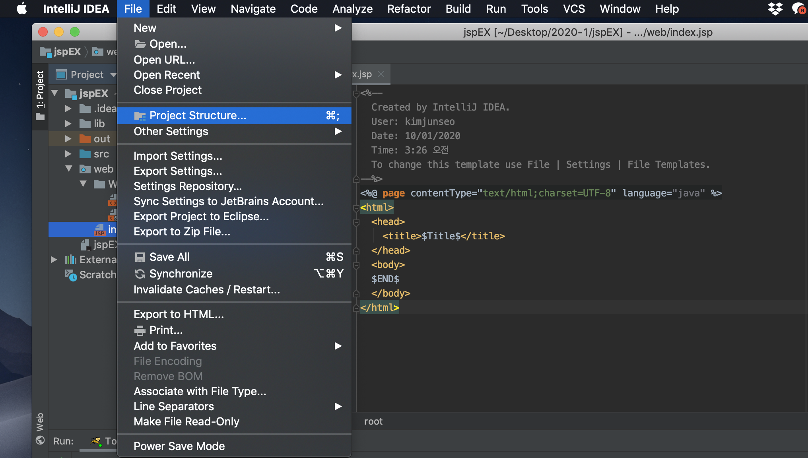Screen dimensions: 808x458
Task: Choose Sync Settings to JetBrains Account
Action: point(234,201)
